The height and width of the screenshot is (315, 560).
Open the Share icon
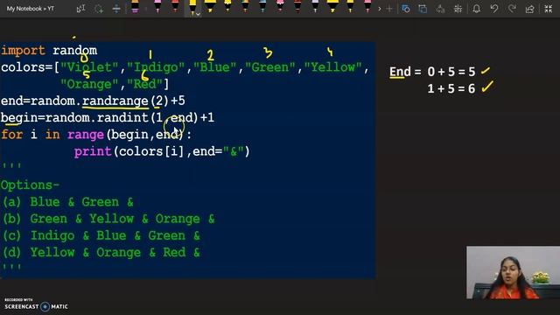pyautogui.click(x=530, y=9)
